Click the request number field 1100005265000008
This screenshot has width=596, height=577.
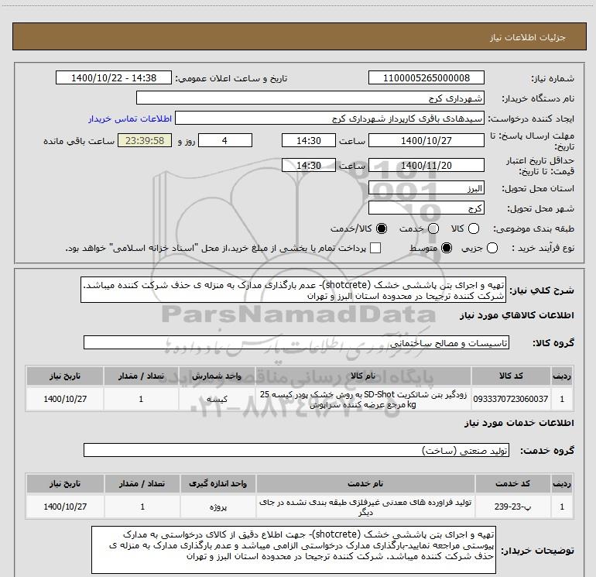tap(426, 77)
